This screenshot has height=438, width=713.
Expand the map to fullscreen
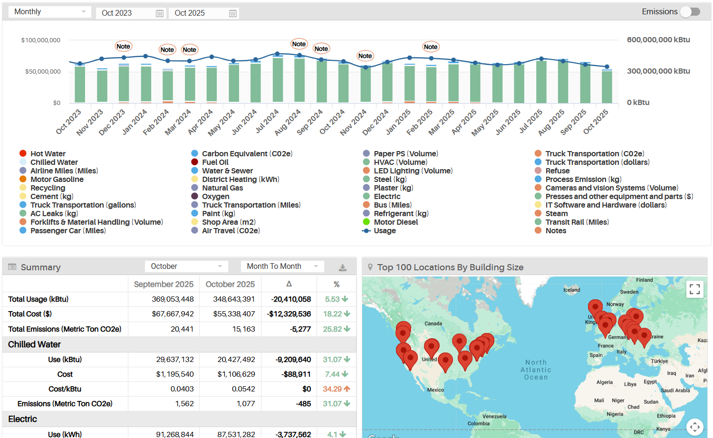(694, 289)
